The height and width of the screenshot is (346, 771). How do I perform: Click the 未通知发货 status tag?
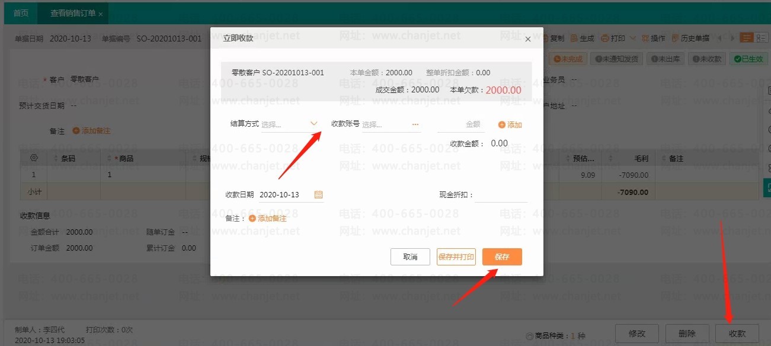click(x=617, y=59)
